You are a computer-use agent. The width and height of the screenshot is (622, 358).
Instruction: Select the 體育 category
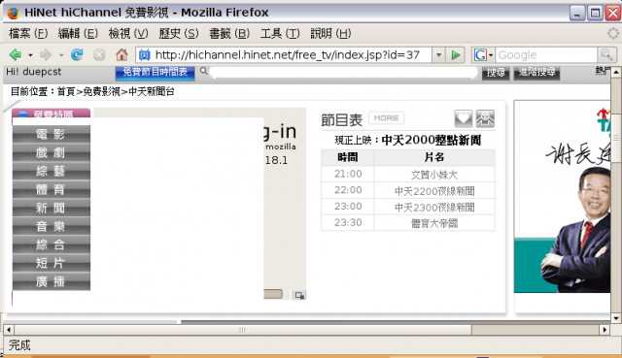52,189
